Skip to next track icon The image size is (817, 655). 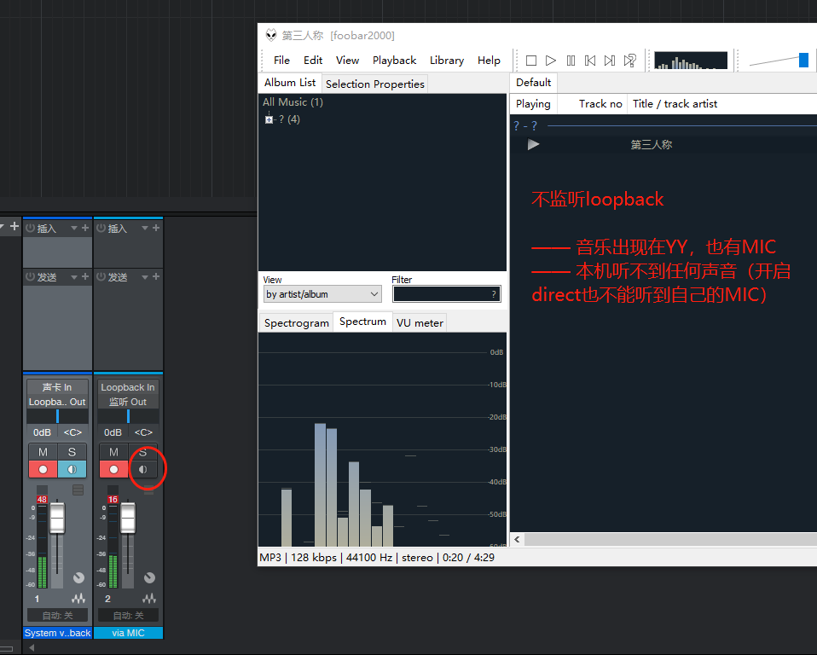(610, 61)
